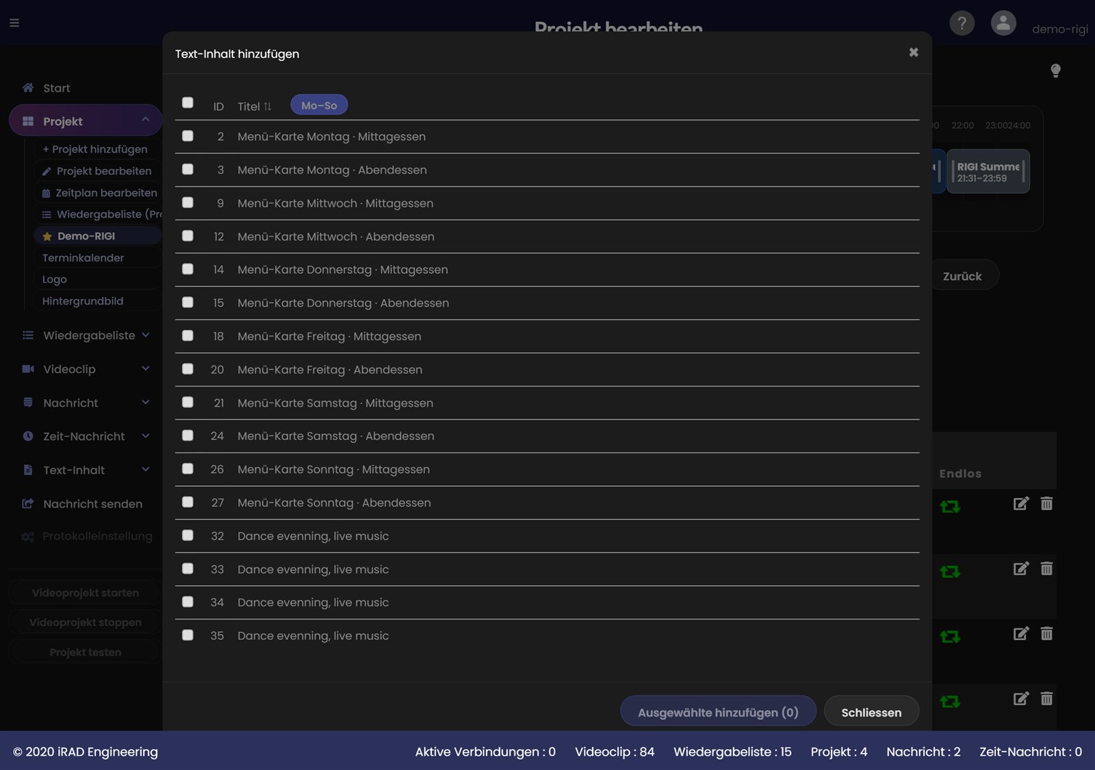Click the Demo-RIGI star icon
Image resolution: width=1095 pixels, height=770 pixels.
(47, 236)
